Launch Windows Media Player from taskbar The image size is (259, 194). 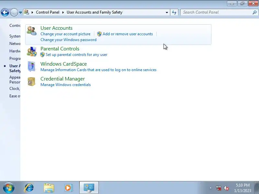pos(68,188)
